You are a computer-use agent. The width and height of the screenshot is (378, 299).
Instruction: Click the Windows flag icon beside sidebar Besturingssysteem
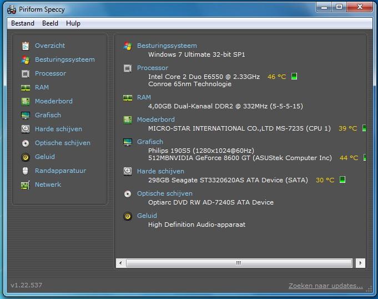[x=26, y=60]
